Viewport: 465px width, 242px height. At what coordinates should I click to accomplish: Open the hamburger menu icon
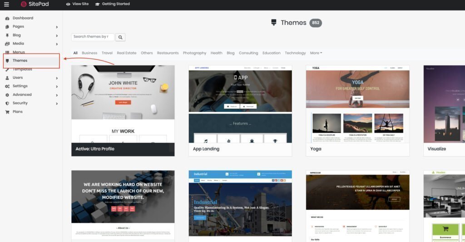6,4
